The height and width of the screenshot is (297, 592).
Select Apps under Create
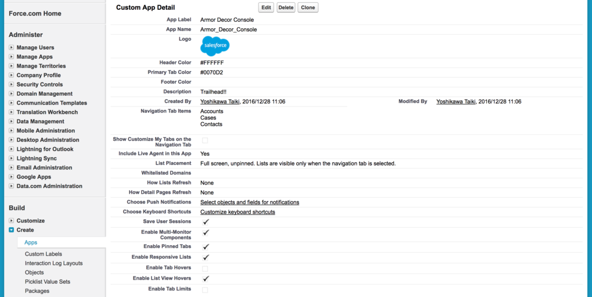coord(31,243)
